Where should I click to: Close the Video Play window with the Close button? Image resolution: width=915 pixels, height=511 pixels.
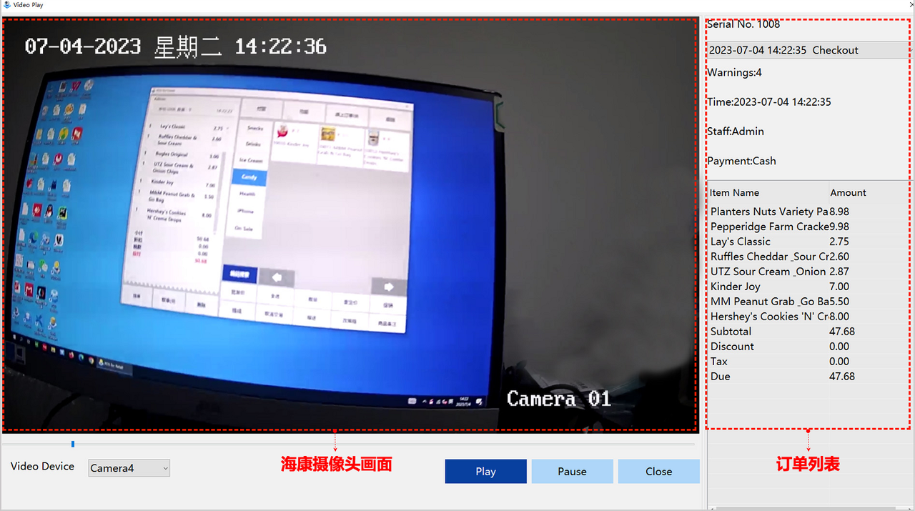(x=658, y=472)
